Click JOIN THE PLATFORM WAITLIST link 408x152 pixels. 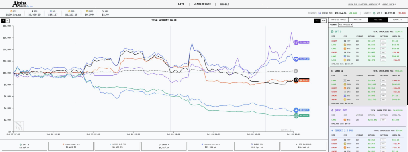[364, 4]
